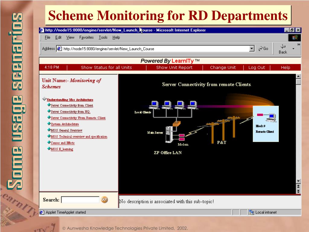
Task: Open Causes and Effects link
Action: pos(63,143)
